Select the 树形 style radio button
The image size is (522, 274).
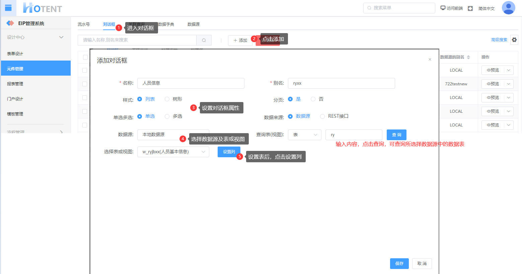(167, 99)
